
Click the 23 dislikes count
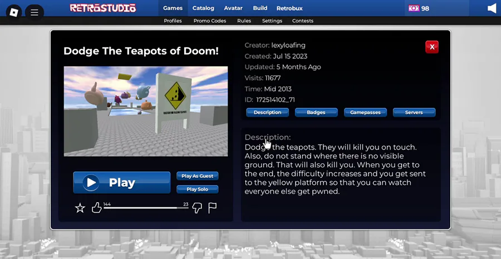[x=186, y=204]
